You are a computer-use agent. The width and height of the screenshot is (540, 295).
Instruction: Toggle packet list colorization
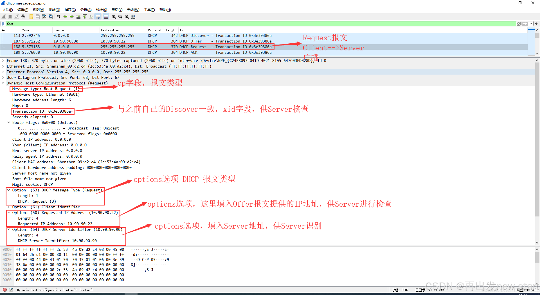pos(106,17)
